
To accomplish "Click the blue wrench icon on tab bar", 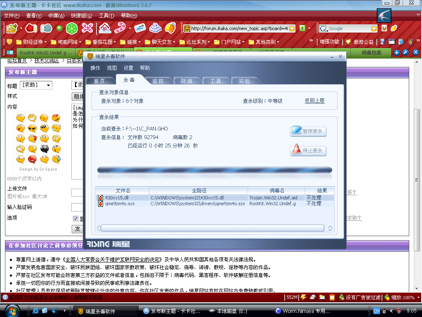I will click(406, 52).
